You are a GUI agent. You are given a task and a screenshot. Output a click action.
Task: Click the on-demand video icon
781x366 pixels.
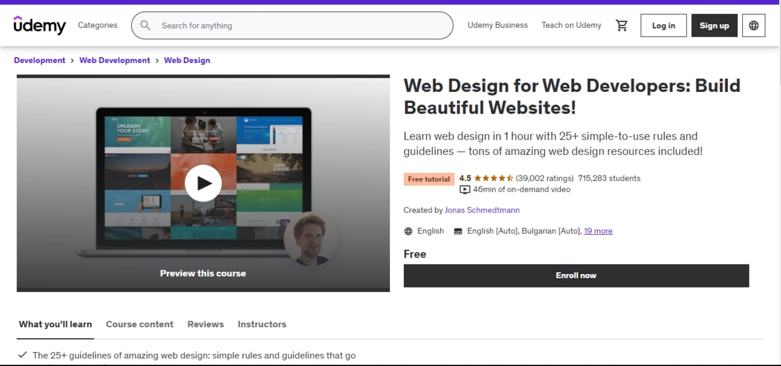click(465, 189)
